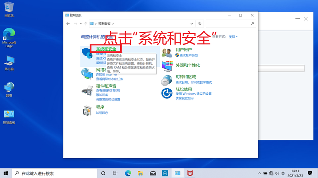Image resolution: width=318 pixels, height=178 pixels.
Task: Go back with the left arrow
Action: [x=68, y=24]
